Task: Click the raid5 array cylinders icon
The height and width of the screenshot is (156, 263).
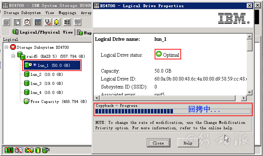Action: pyautogui.click(x=21, y=56)
